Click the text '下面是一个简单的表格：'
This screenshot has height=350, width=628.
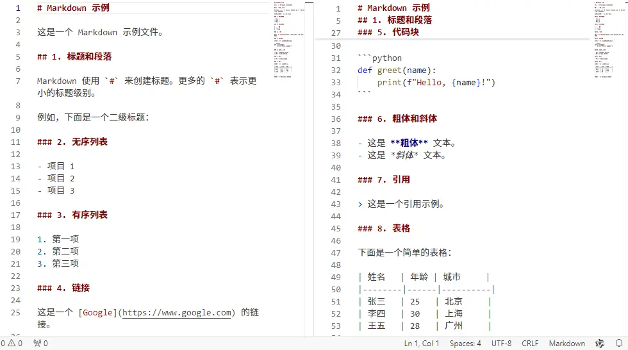pyautogui.click(x=404, y=253)
